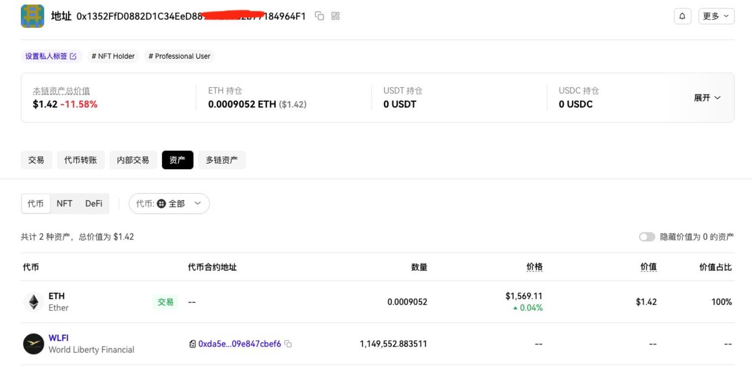
Task: Click the WLFI token logo icon
Action: 33,344
